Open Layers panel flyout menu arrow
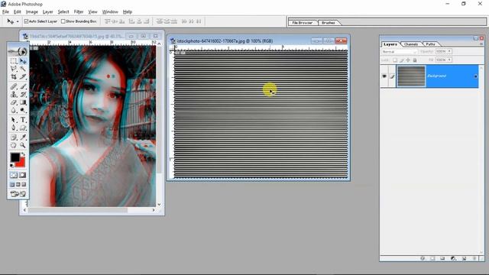This screenshot has width=489, height=275. [x=481, y=44]
